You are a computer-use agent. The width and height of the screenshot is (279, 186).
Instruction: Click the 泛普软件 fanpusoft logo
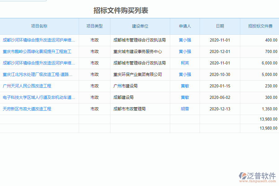[x=257, y=177]
